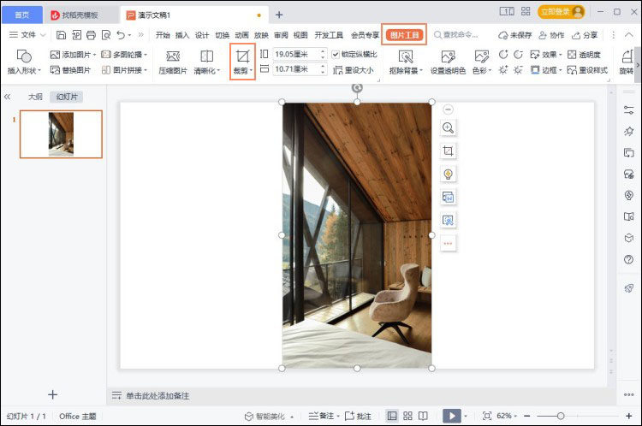
Task: Click the print preview icon
Action: pyautogui.click(x=106, y=35)
